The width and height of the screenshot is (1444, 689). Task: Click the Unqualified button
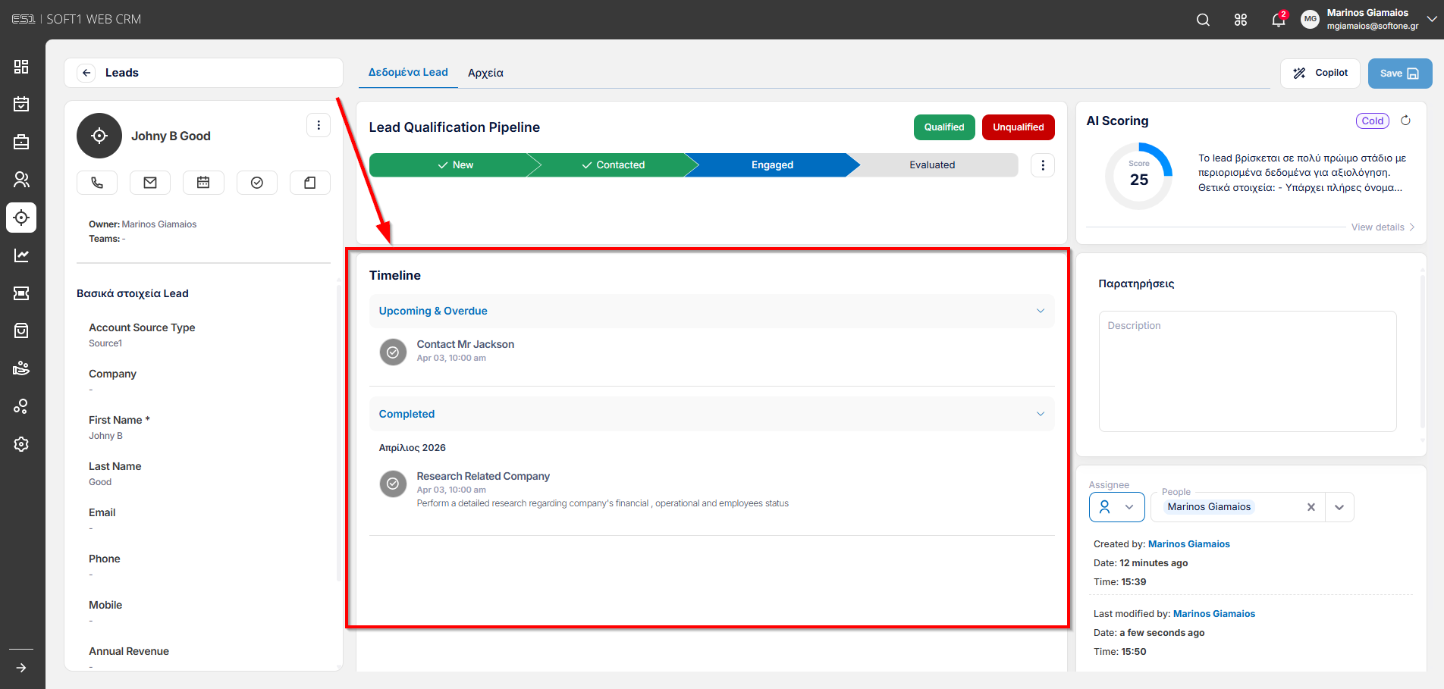coord(1018,127)
